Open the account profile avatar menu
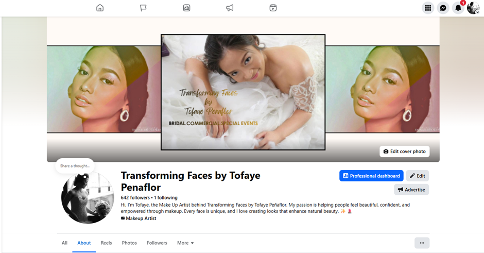Image resolution: width=484 pixels, height=253 pixels. point(473,8)
